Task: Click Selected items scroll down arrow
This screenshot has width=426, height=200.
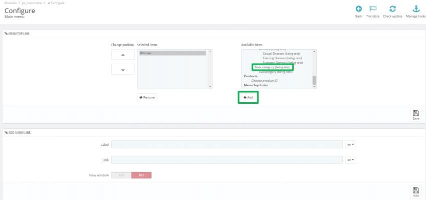Action: tap(210, 87)
